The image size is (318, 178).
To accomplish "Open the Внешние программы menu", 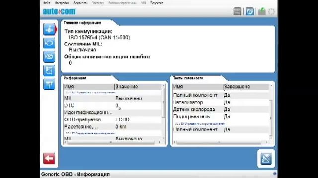I will point(122,3).
